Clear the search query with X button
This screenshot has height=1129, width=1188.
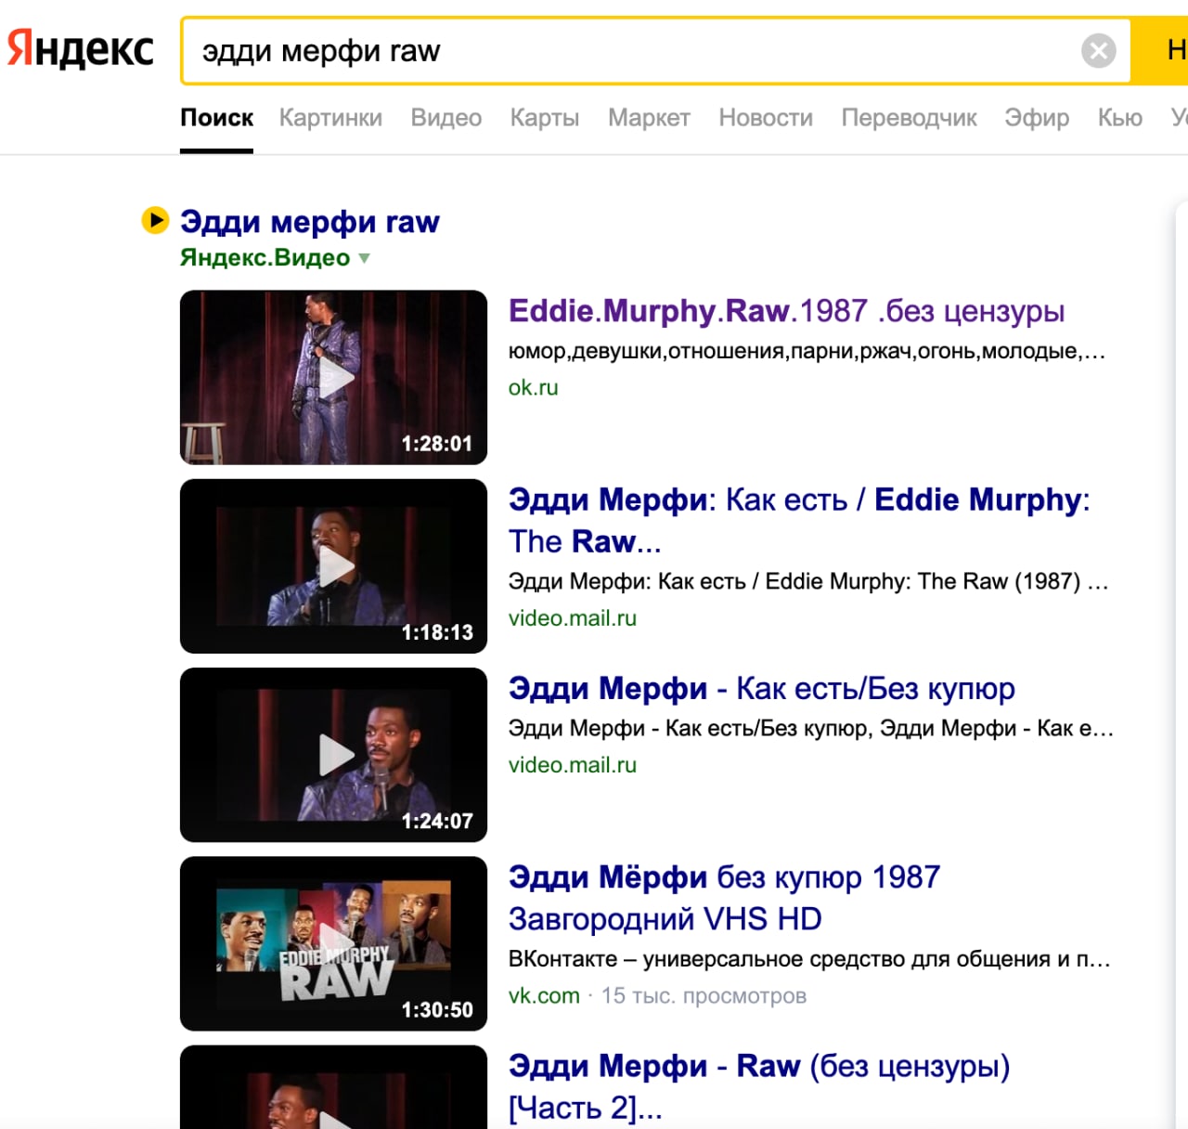[x=1098, y=50]
